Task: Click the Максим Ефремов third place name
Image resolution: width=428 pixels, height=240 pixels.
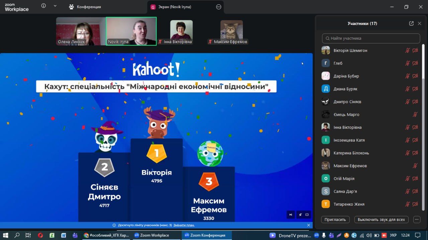Action: tap(209, 205)
